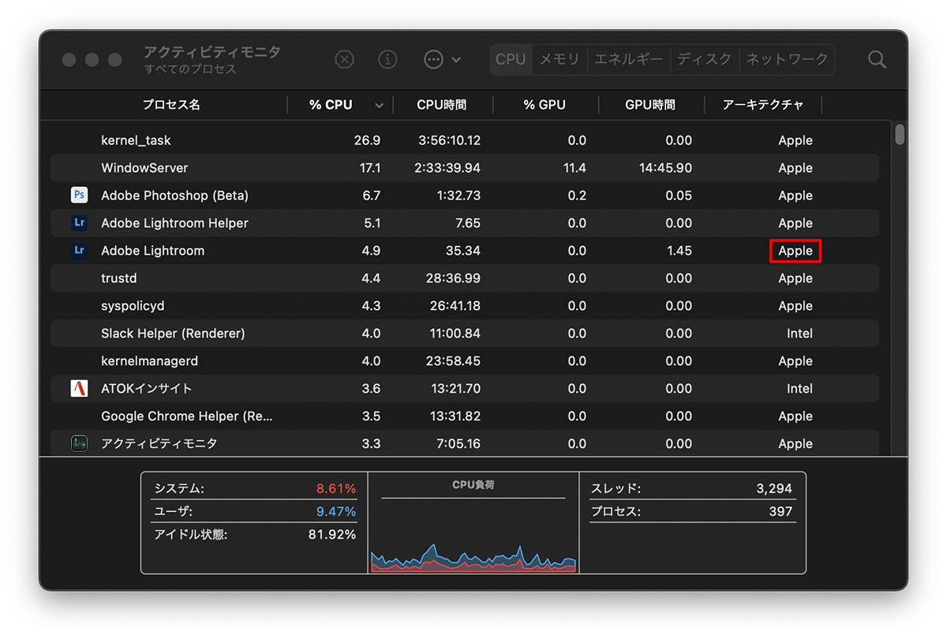Click the Adobe Photoshop (Beta) Ps icon
This screenshot has width=947, height=631.
(79, 196)
